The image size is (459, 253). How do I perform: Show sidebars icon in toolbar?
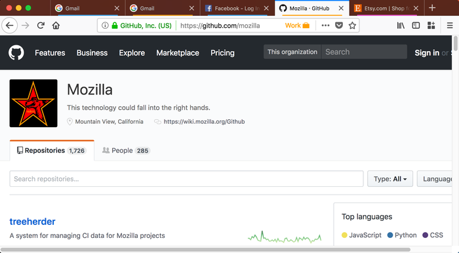(x=416, y=26)
